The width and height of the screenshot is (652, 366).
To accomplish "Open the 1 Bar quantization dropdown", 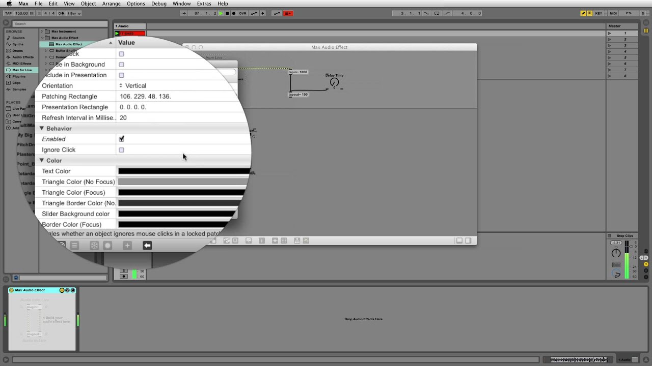I will 74,13.
